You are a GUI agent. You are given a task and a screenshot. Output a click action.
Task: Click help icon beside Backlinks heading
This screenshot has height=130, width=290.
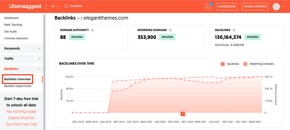[78, 18]
